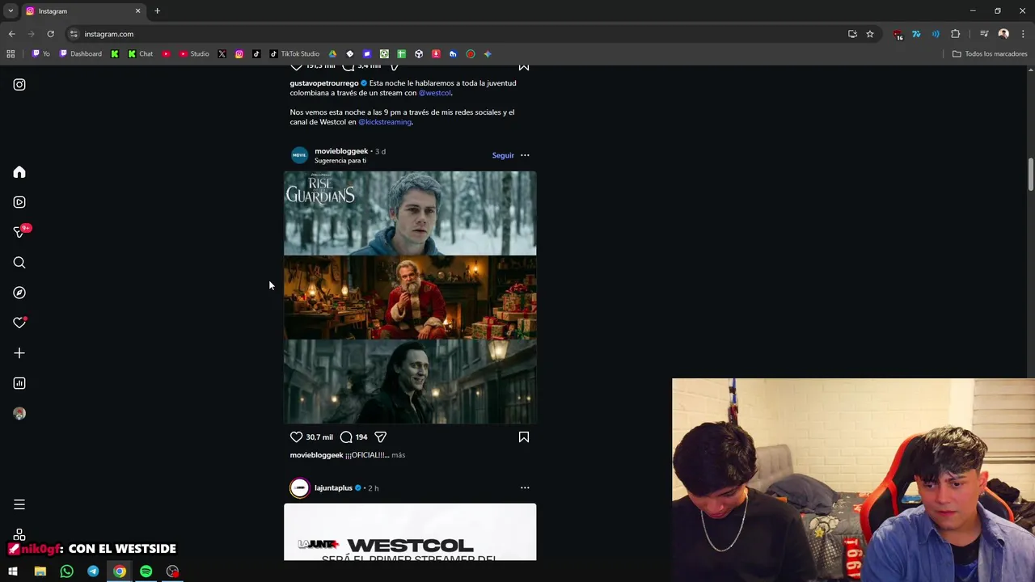Open movieblоggeek profile from post header
The width and height of the screenshot is (1035, 582).
pos(341,151)
